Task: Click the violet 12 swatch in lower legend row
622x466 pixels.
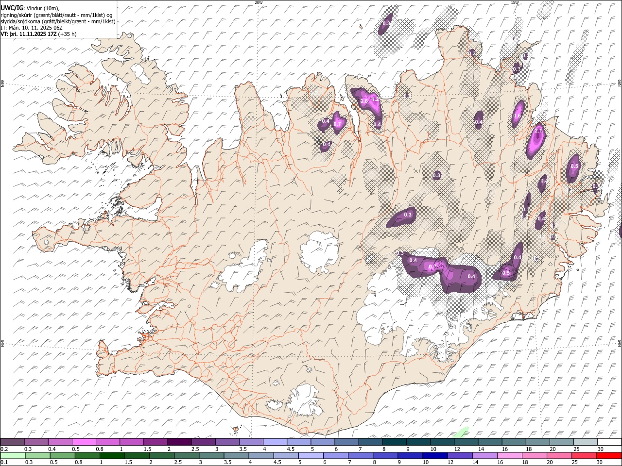Action: click(x=460, y=455)
